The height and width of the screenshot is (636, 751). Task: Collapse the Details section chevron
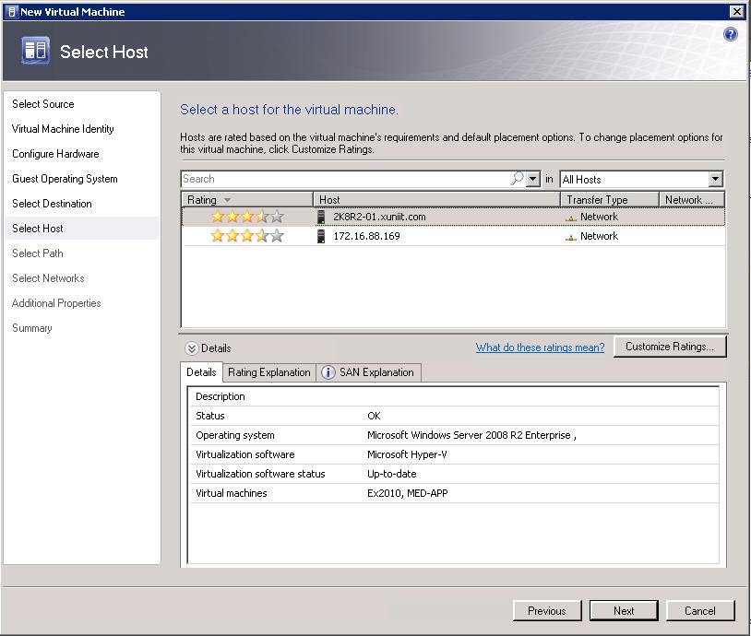click(x=192, y=348)
